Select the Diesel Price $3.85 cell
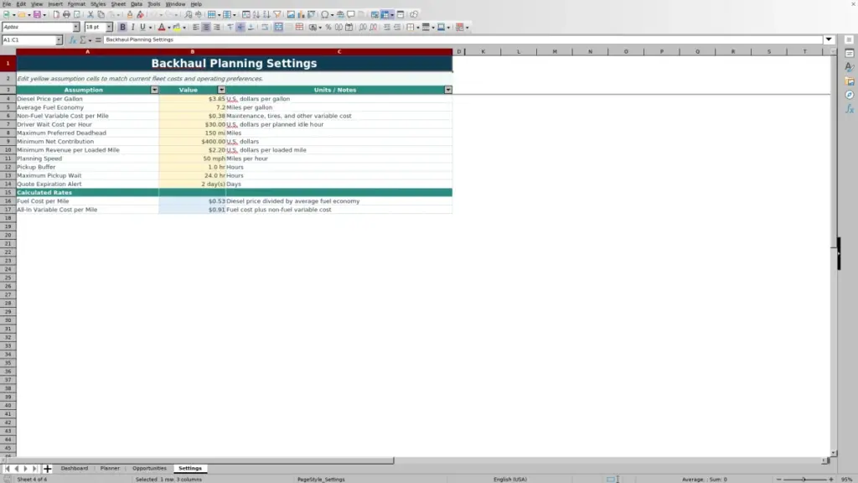Screen dimensions: 858x483 192,99
